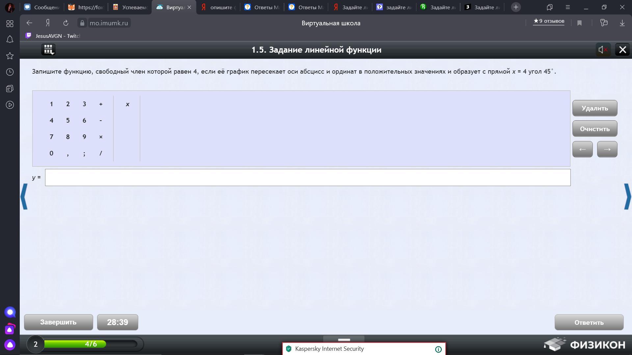The height and width of the screenshot is (355, 632).
Task: Close the lesson with X icon
Action: tap(622, 50)
